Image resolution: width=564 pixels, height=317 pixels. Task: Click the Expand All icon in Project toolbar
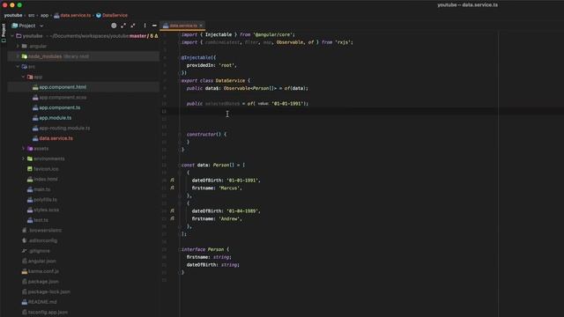[x=123, y=26]
